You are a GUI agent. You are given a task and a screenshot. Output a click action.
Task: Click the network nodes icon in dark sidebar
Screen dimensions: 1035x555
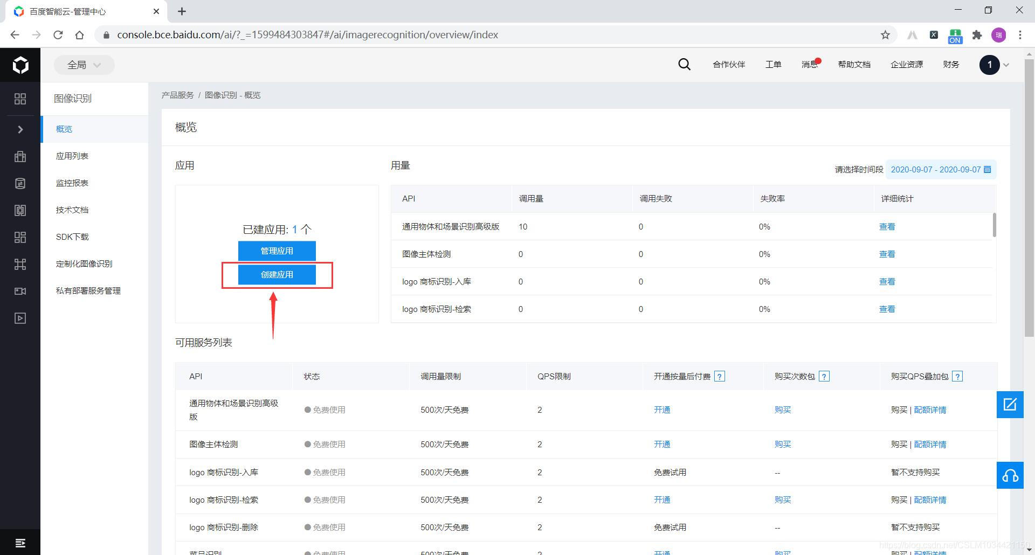pos(20,264)
